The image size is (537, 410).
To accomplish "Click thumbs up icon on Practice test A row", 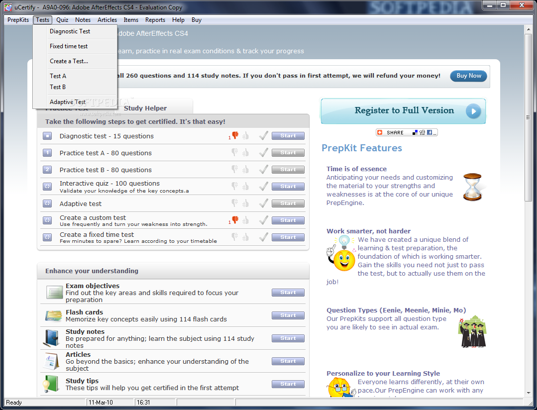I will click(245, 153).
